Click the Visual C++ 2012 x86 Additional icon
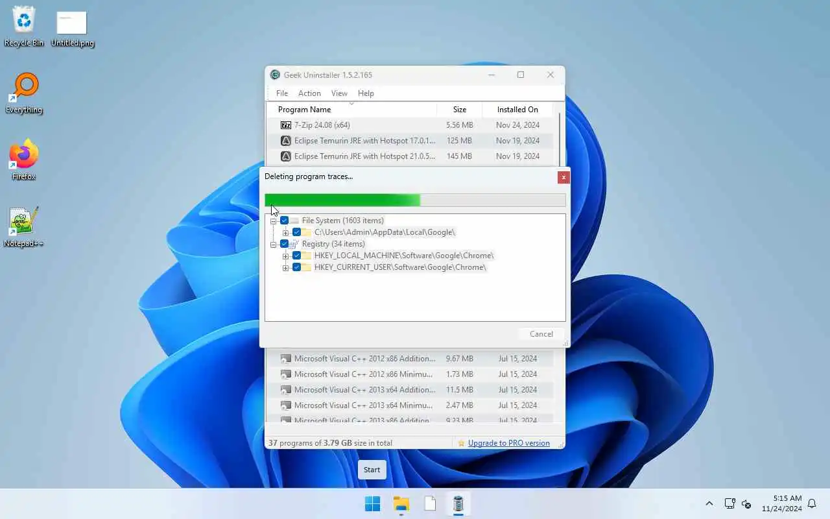830x519 pixels. tap(286, 359)
